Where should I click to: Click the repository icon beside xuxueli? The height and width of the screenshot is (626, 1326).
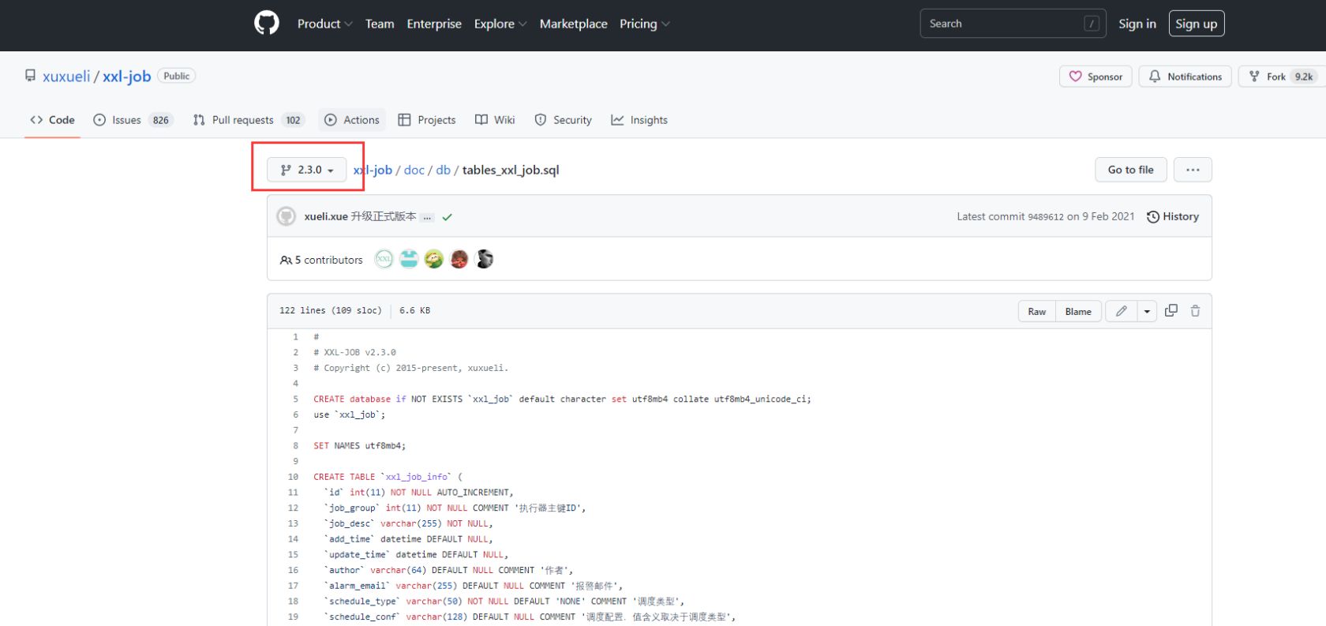(x=30, y=76)
